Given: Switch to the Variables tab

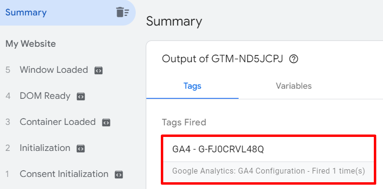Looking at the screenshot, I should [x=294, y=86].
